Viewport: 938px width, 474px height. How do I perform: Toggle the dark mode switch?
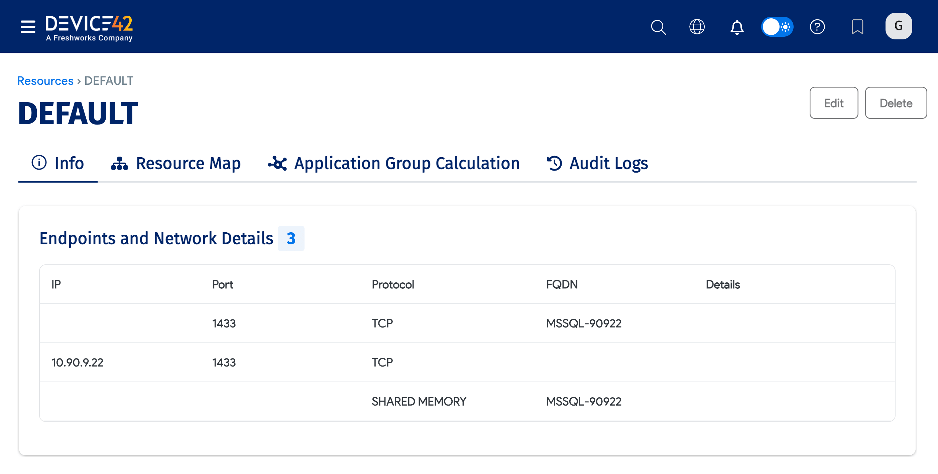point(778,26)
